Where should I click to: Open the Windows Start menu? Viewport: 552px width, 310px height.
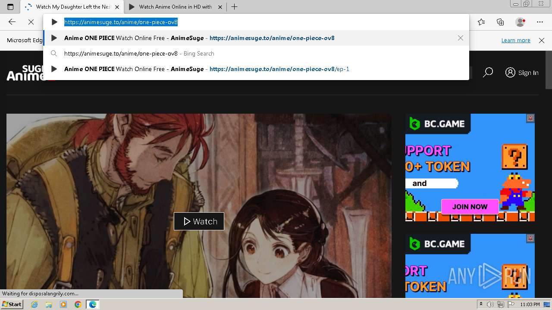click(12, 304)
